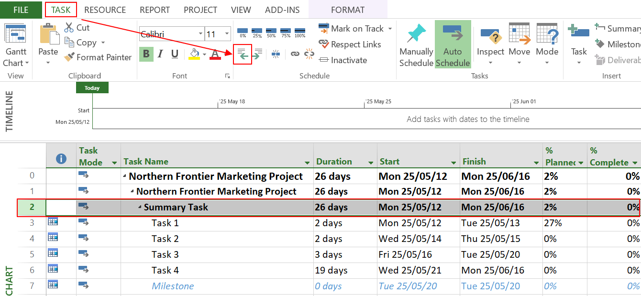Select the '27%' planned cell
This screenshot has width=641, height=296.
564,223
